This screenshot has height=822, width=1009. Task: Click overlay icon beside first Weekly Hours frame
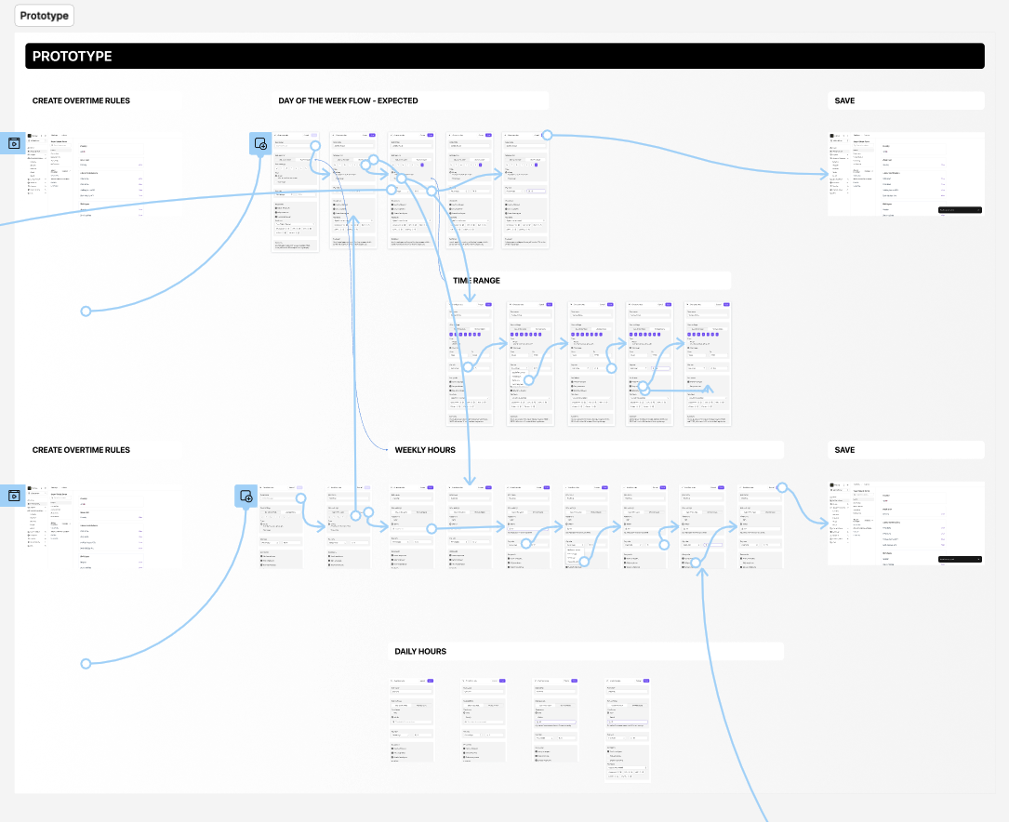246,496
